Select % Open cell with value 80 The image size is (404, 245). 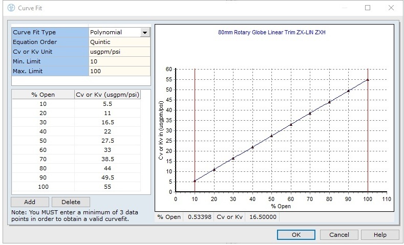(x=43, y=169)
